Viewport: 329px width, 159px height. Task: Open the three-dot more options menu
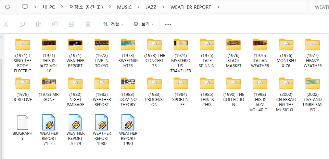tap(168, 25)
